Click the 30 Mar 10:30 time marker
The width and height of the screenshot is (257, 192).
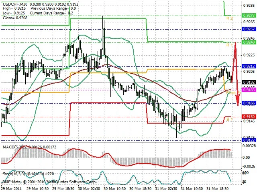[x=115, y=188]
